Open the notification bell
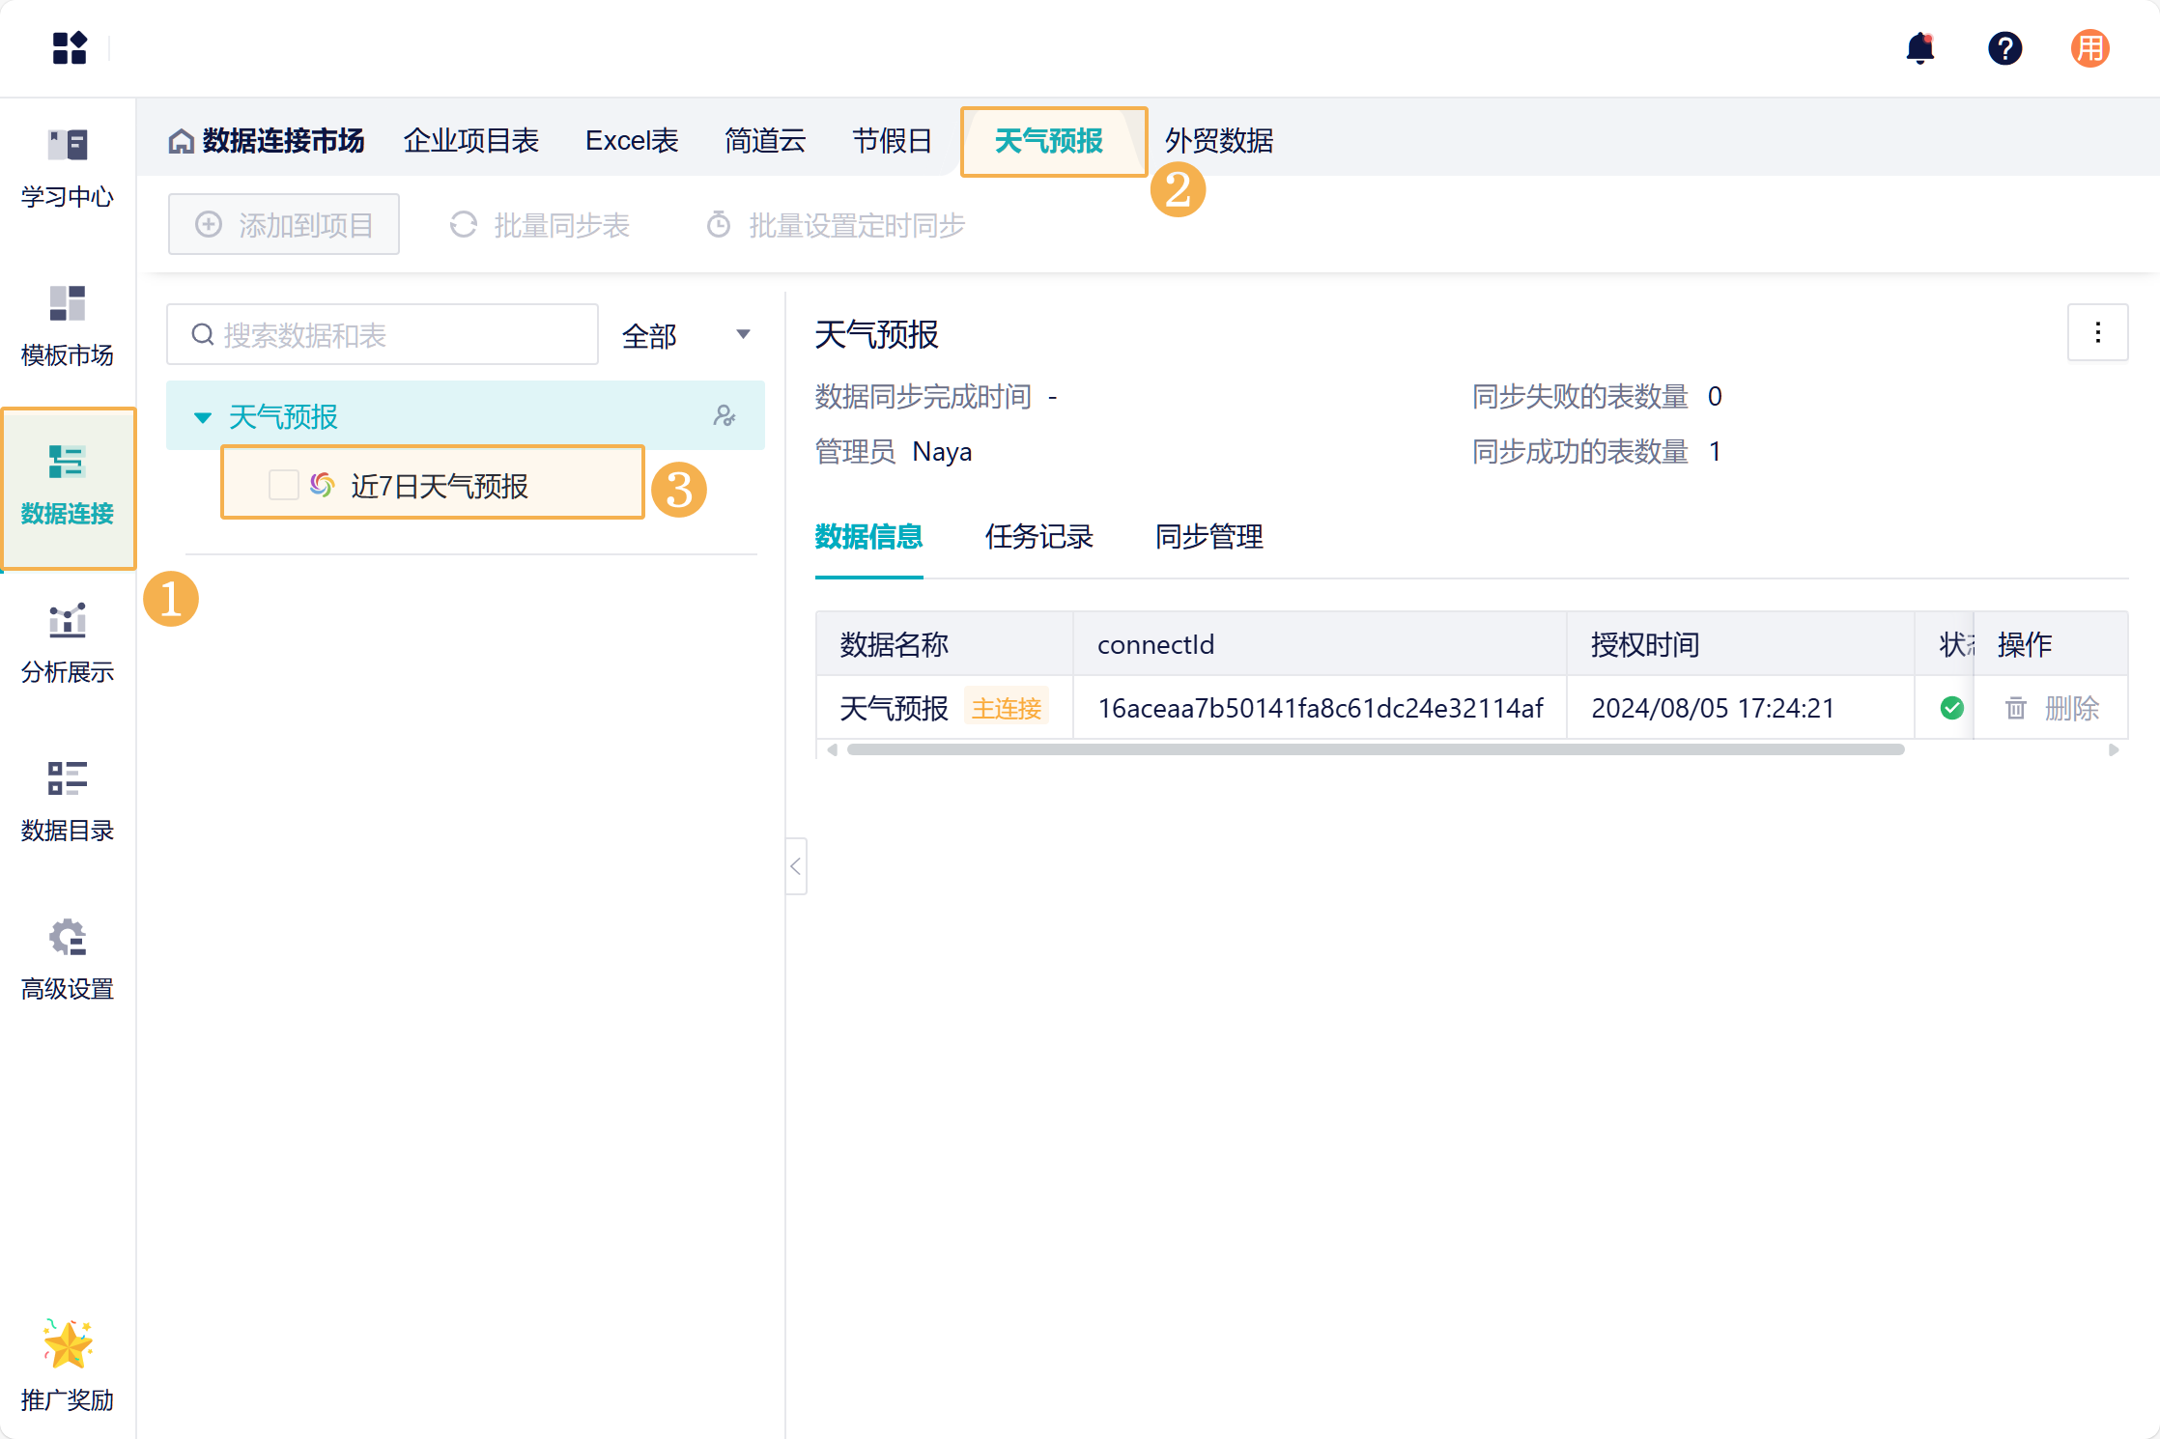The height and width of the screenshot is (1439, 2160). pyautogui.click(x=1919, y=48)
